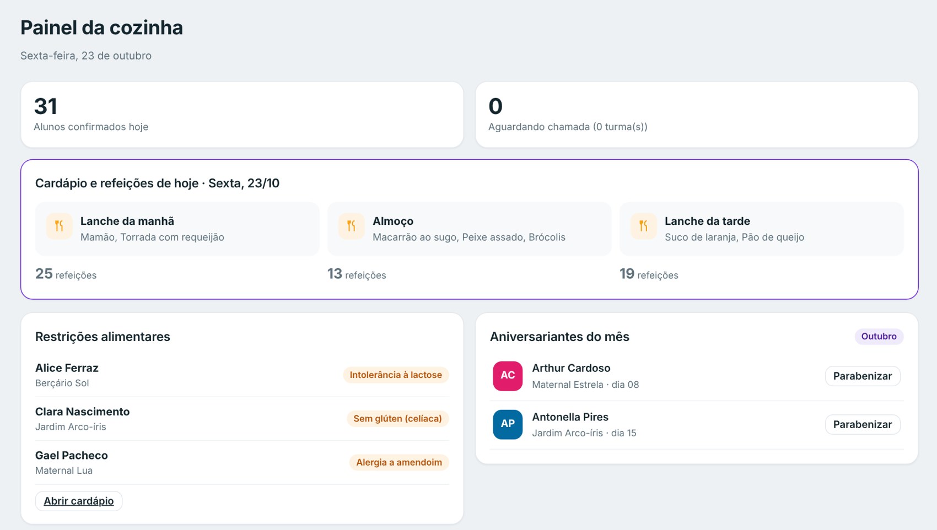The width and height of the screenshot is (937, 530).
Task: Select the Almoço meal card
Action: coord(469,229)
